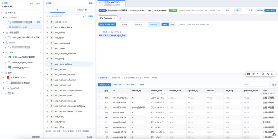Viewport: 278px width, 139px height.
Task: Toggle the 过滤 filter checkbox
Action: [270, 85]
